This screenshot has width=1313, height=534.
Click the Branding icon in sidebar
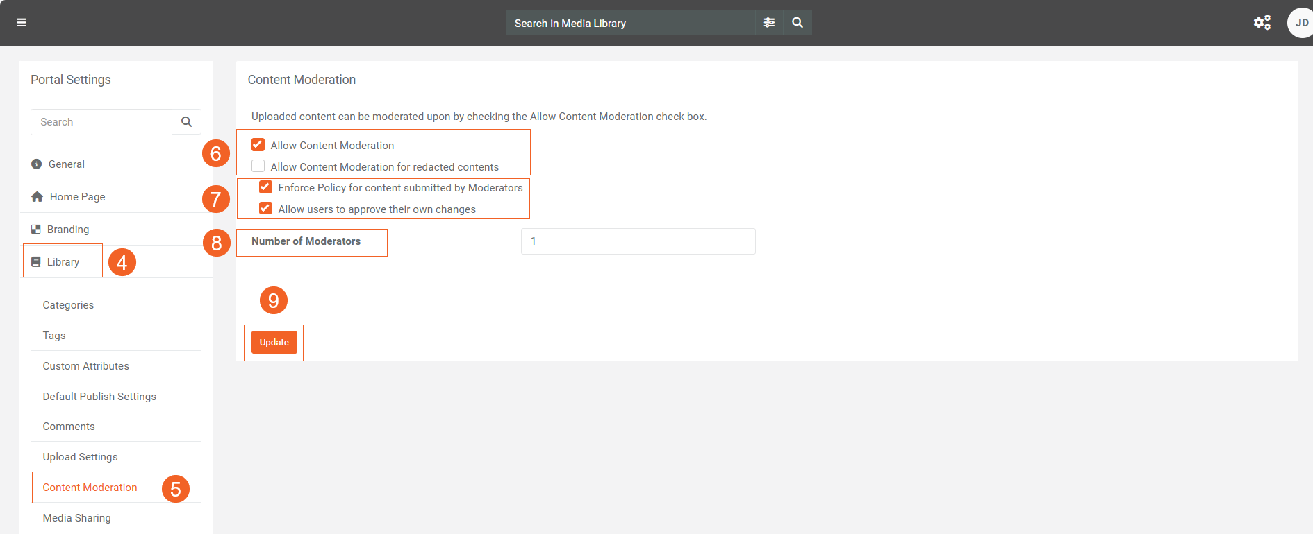(36, 230)
